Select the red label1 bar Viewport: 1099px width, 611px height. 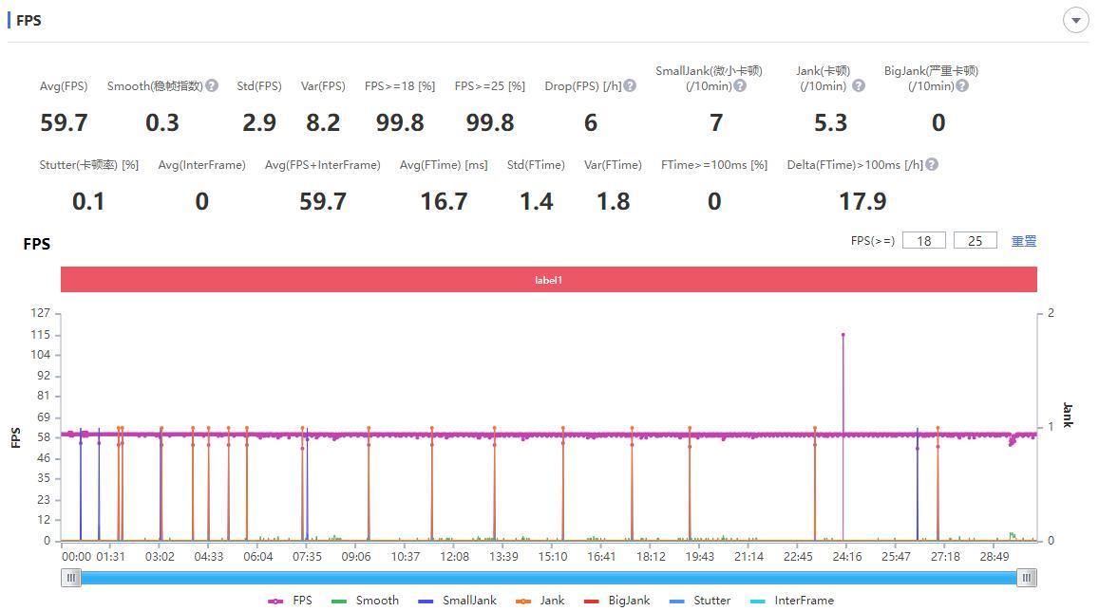[x=548, y=280]
